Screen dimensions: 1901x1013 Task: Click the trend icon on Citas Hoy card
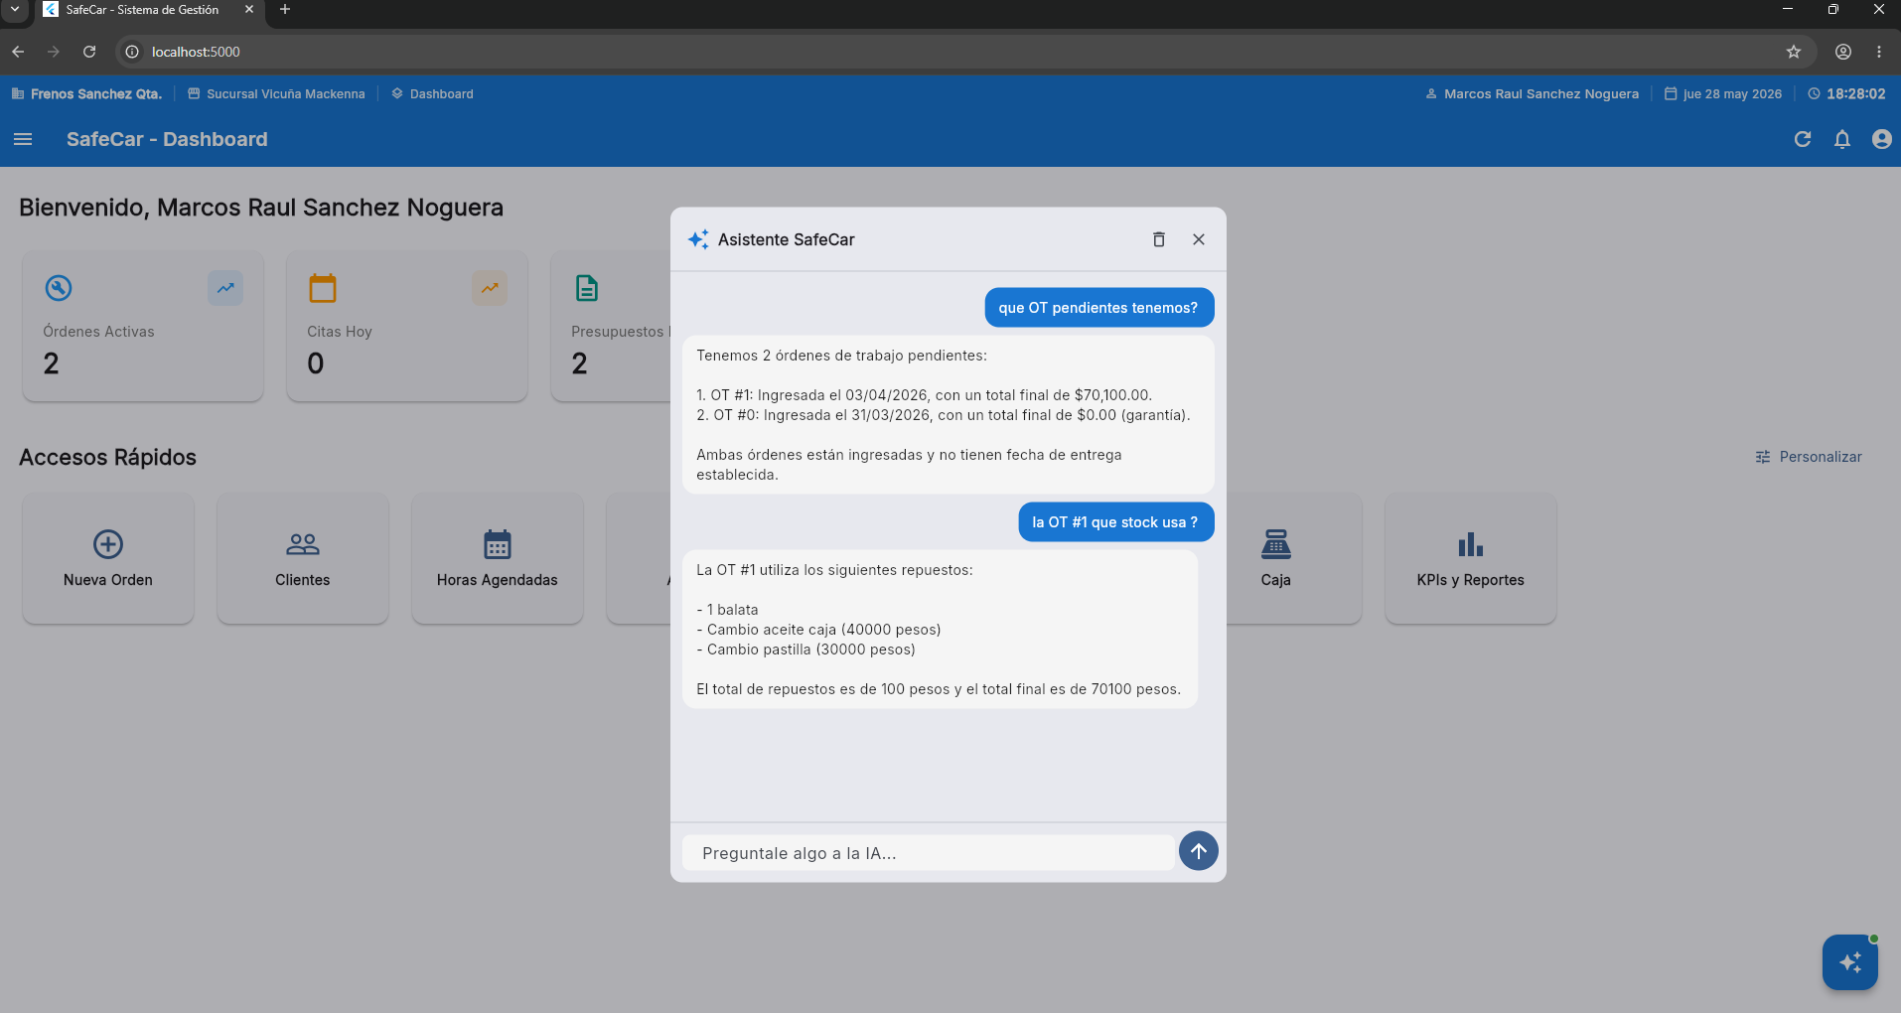pos(490,288)
